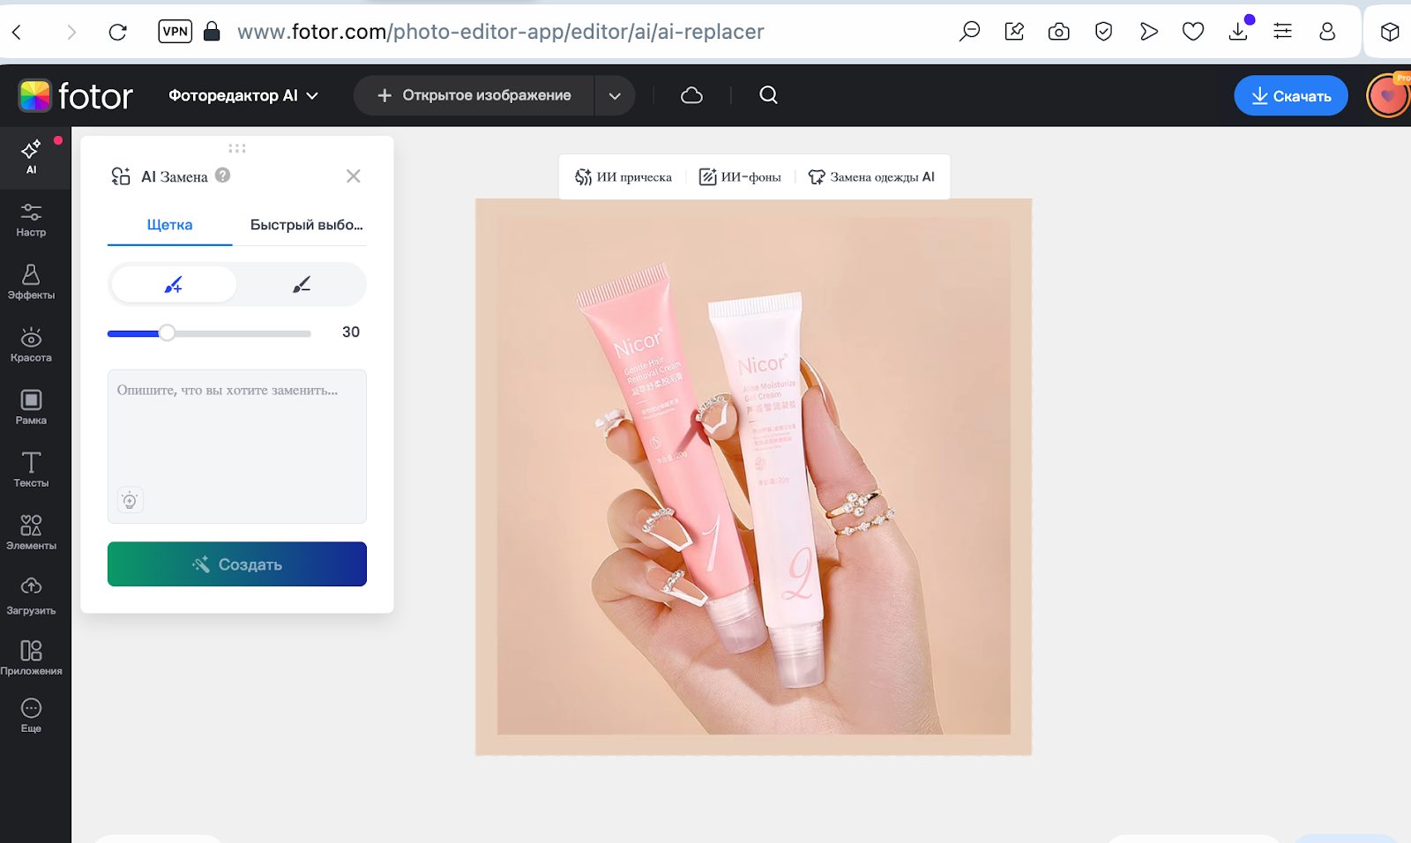The image size is (1411, 843).
Task: Open the ИИ прическа tool
Action: coord(623,177)
